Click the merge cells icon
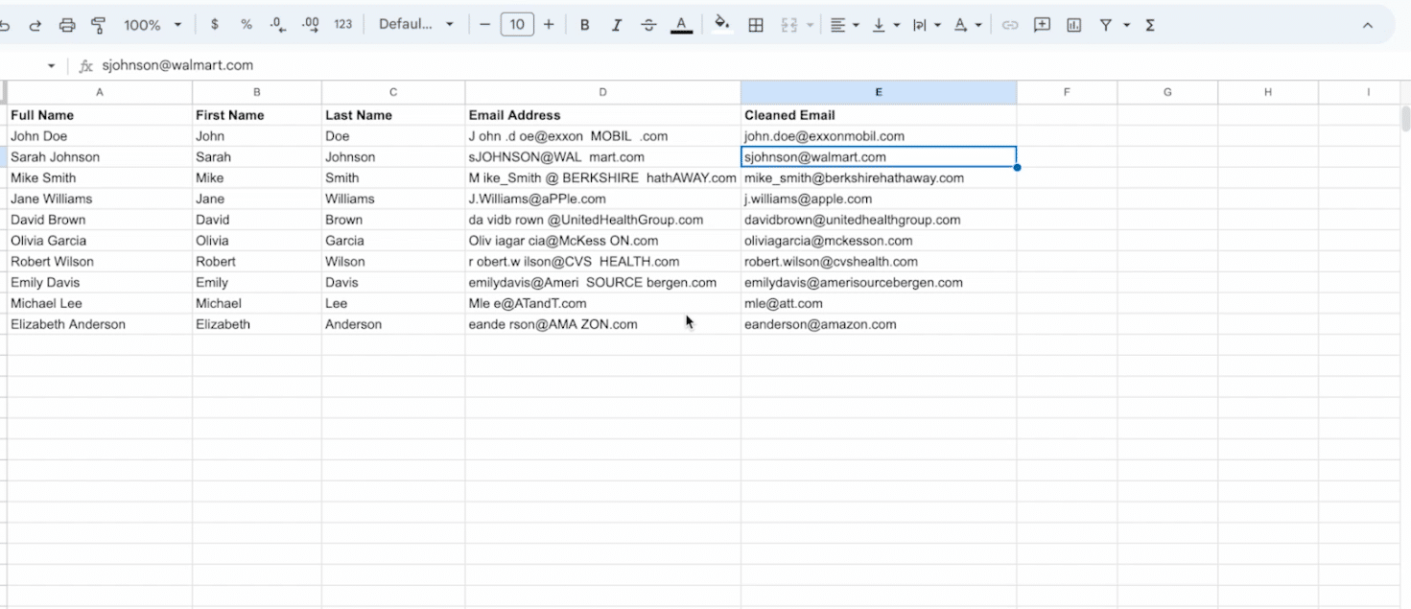 point(789,25)
